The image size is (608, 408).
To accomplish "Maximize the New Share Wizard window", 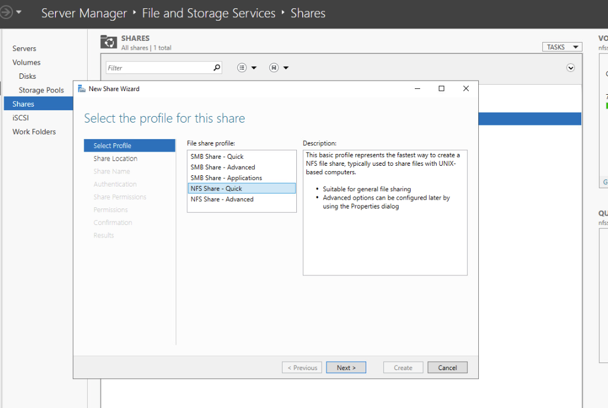I will click(441, 89).
